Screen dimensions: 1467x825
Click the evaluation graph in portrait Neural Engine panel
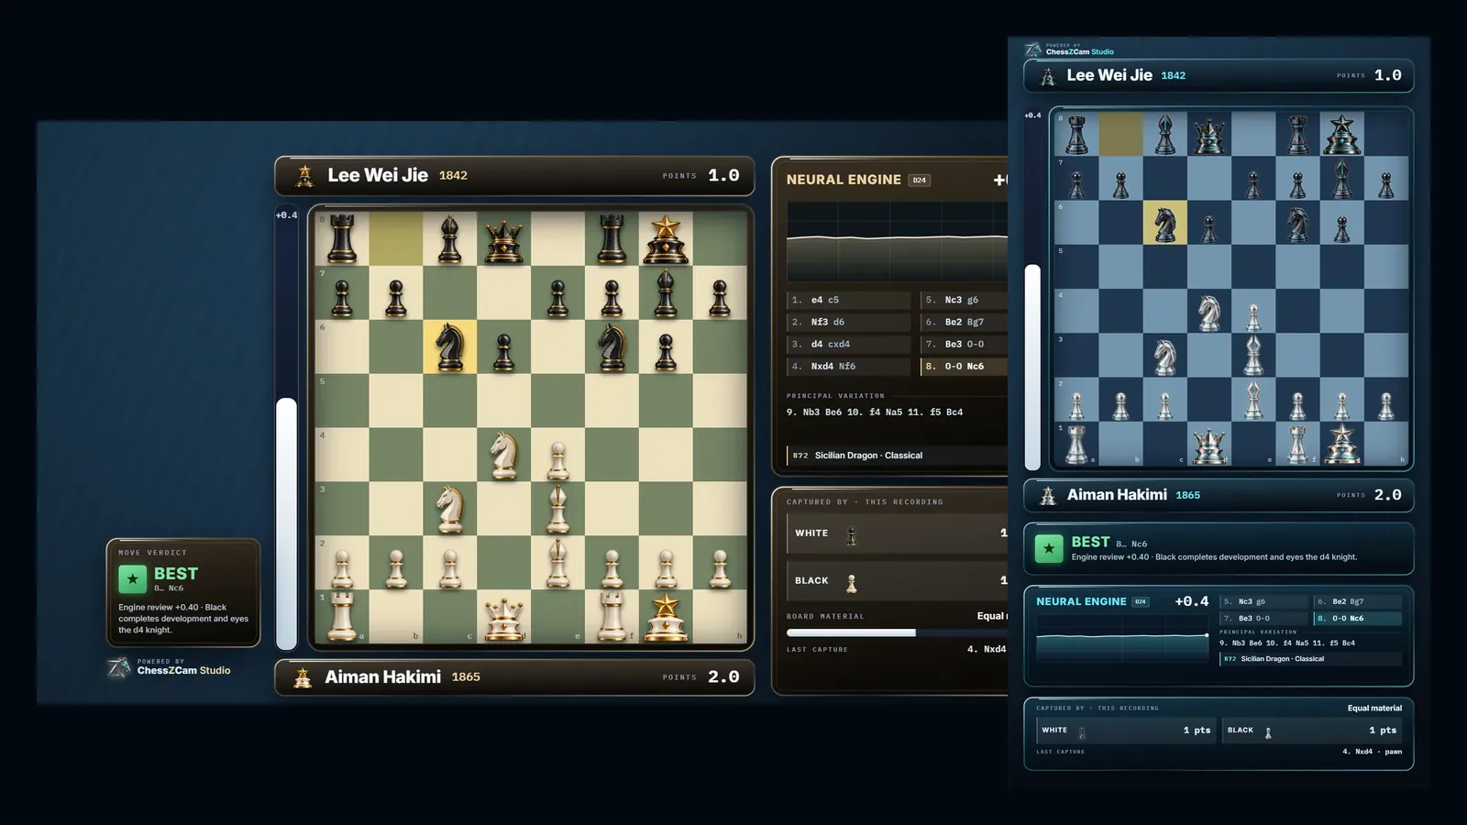(x=1122, y=639)
